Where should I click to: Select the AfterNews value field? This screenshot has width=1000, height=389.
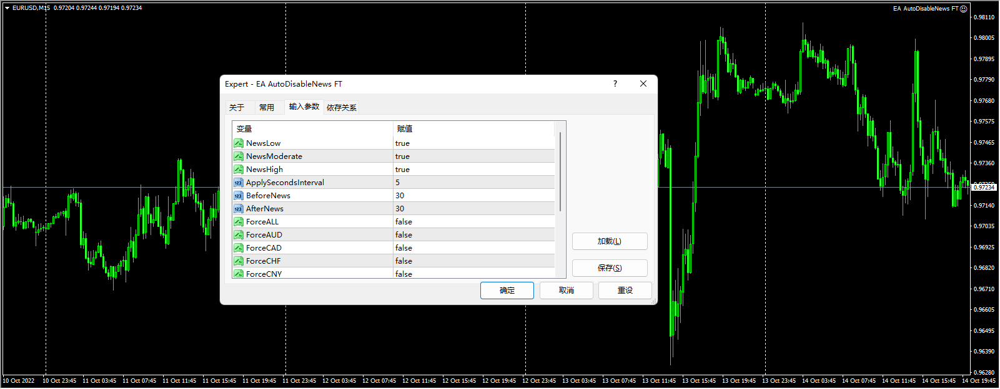tap(473, 209)
